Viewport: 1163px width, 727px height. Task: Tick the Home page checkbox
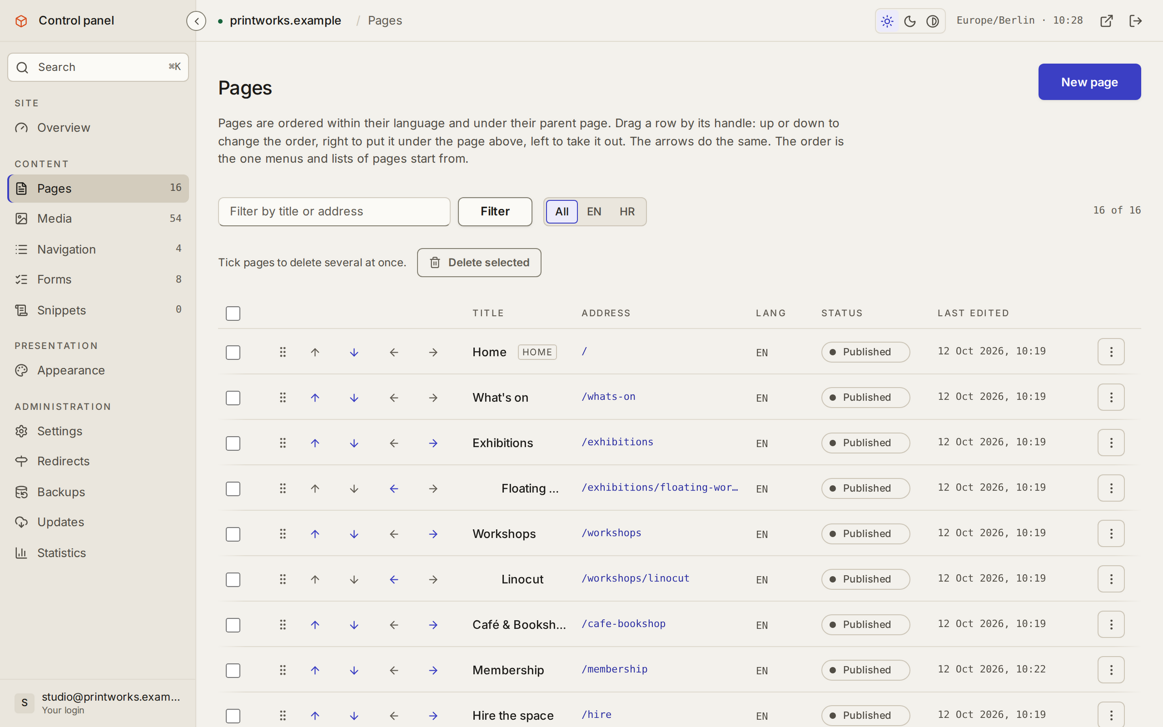[x=233, y=352]
